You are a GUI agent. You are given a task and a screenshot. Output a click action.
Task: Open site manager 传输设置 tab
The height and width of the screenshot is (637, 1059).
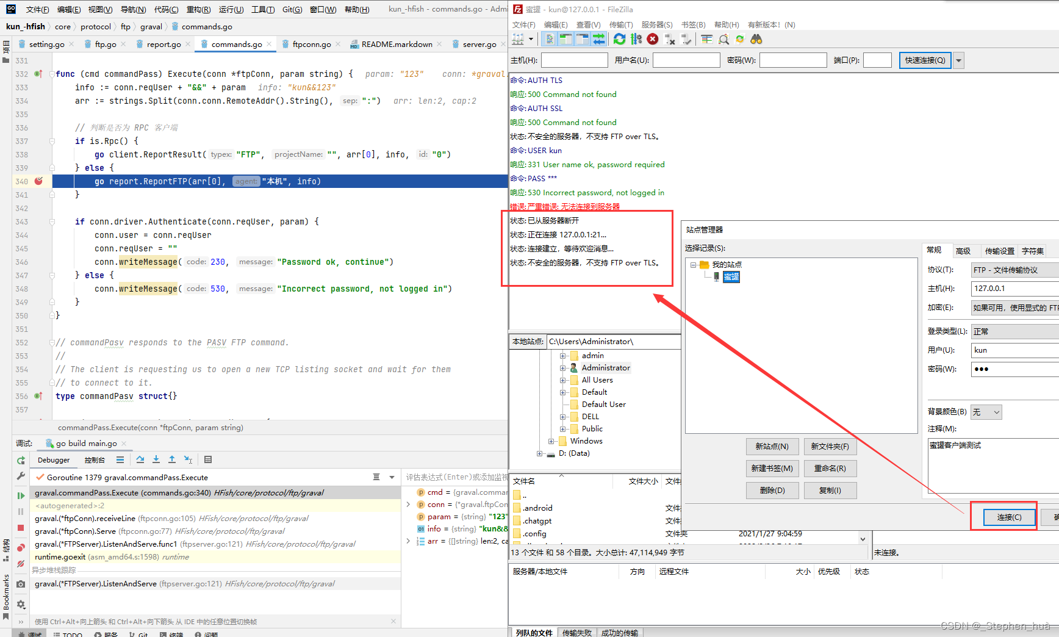pyautogui.click(x=1000, y=251)
